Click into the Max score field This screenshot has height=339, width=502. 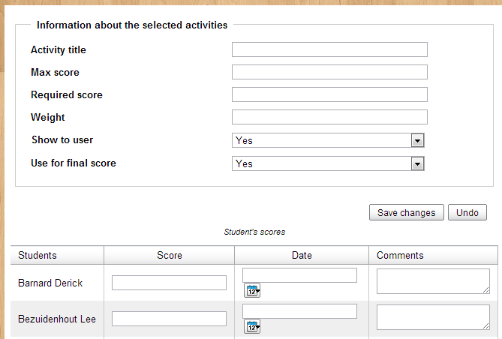click(329, 72)
